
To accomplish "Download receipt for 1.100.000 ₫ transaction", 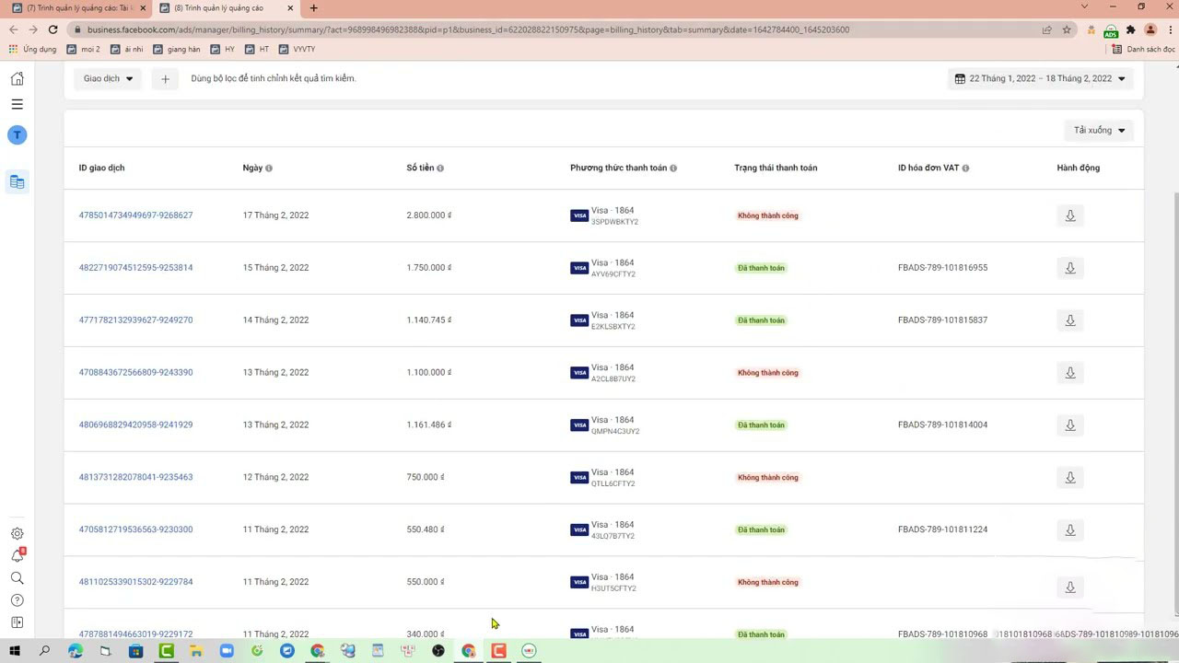I will click(1070, 373).
